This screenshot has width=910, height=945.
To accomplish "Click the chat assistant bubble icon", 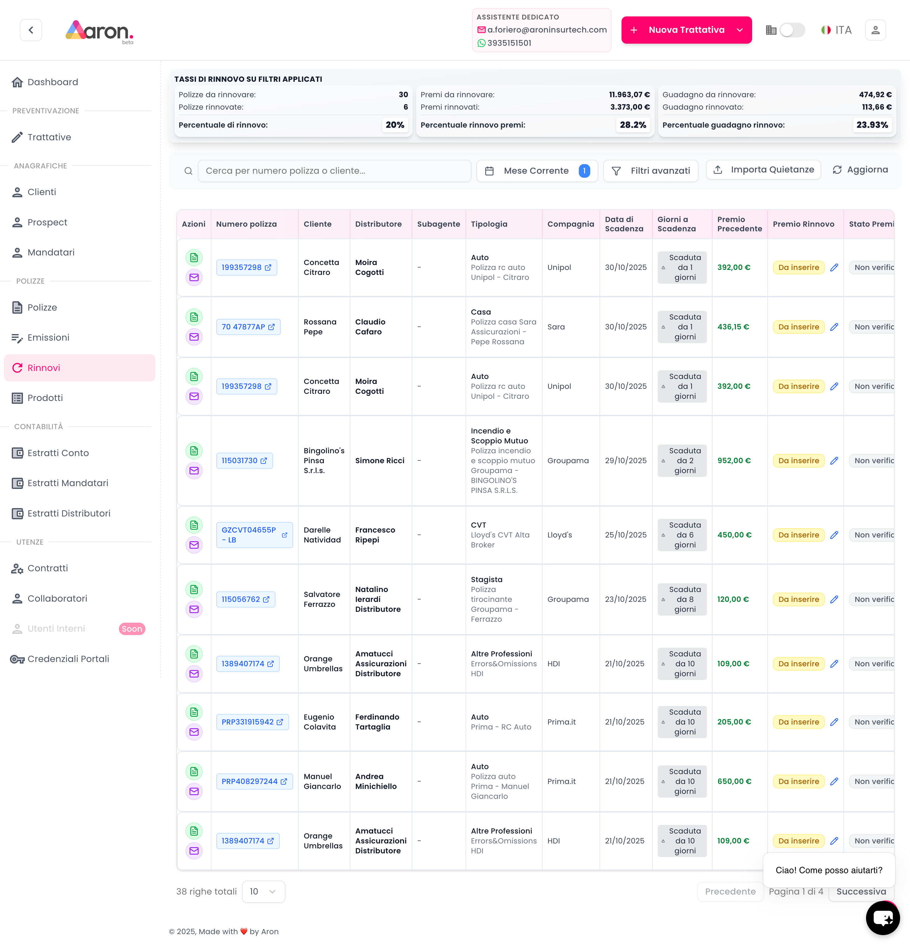I will click(882, 917).
